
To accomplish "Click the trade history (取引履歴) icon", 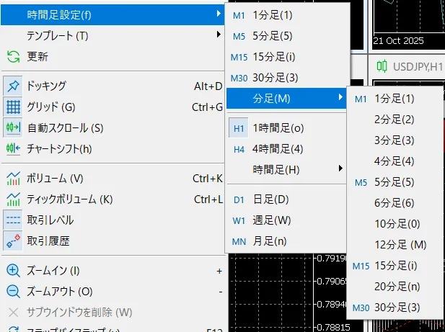I will click(13, 241).
